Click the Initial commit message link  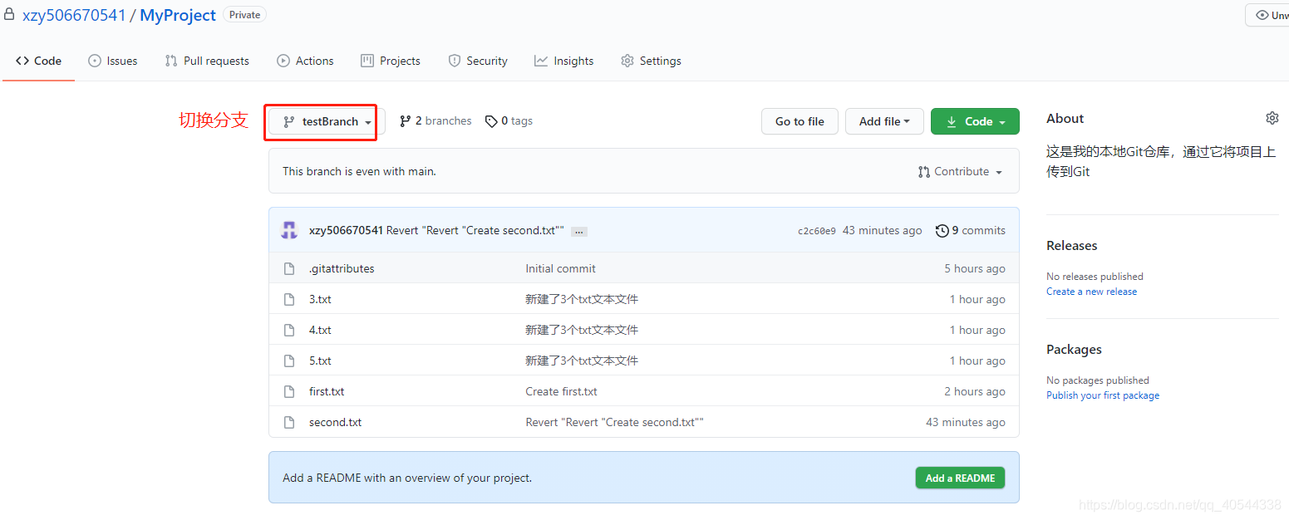click(x=560, y=268)
